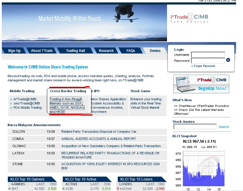Click the KLCI: 967.56 (-2.11) value
Screen dimensions: 243x191
click(x=199, y=141)
